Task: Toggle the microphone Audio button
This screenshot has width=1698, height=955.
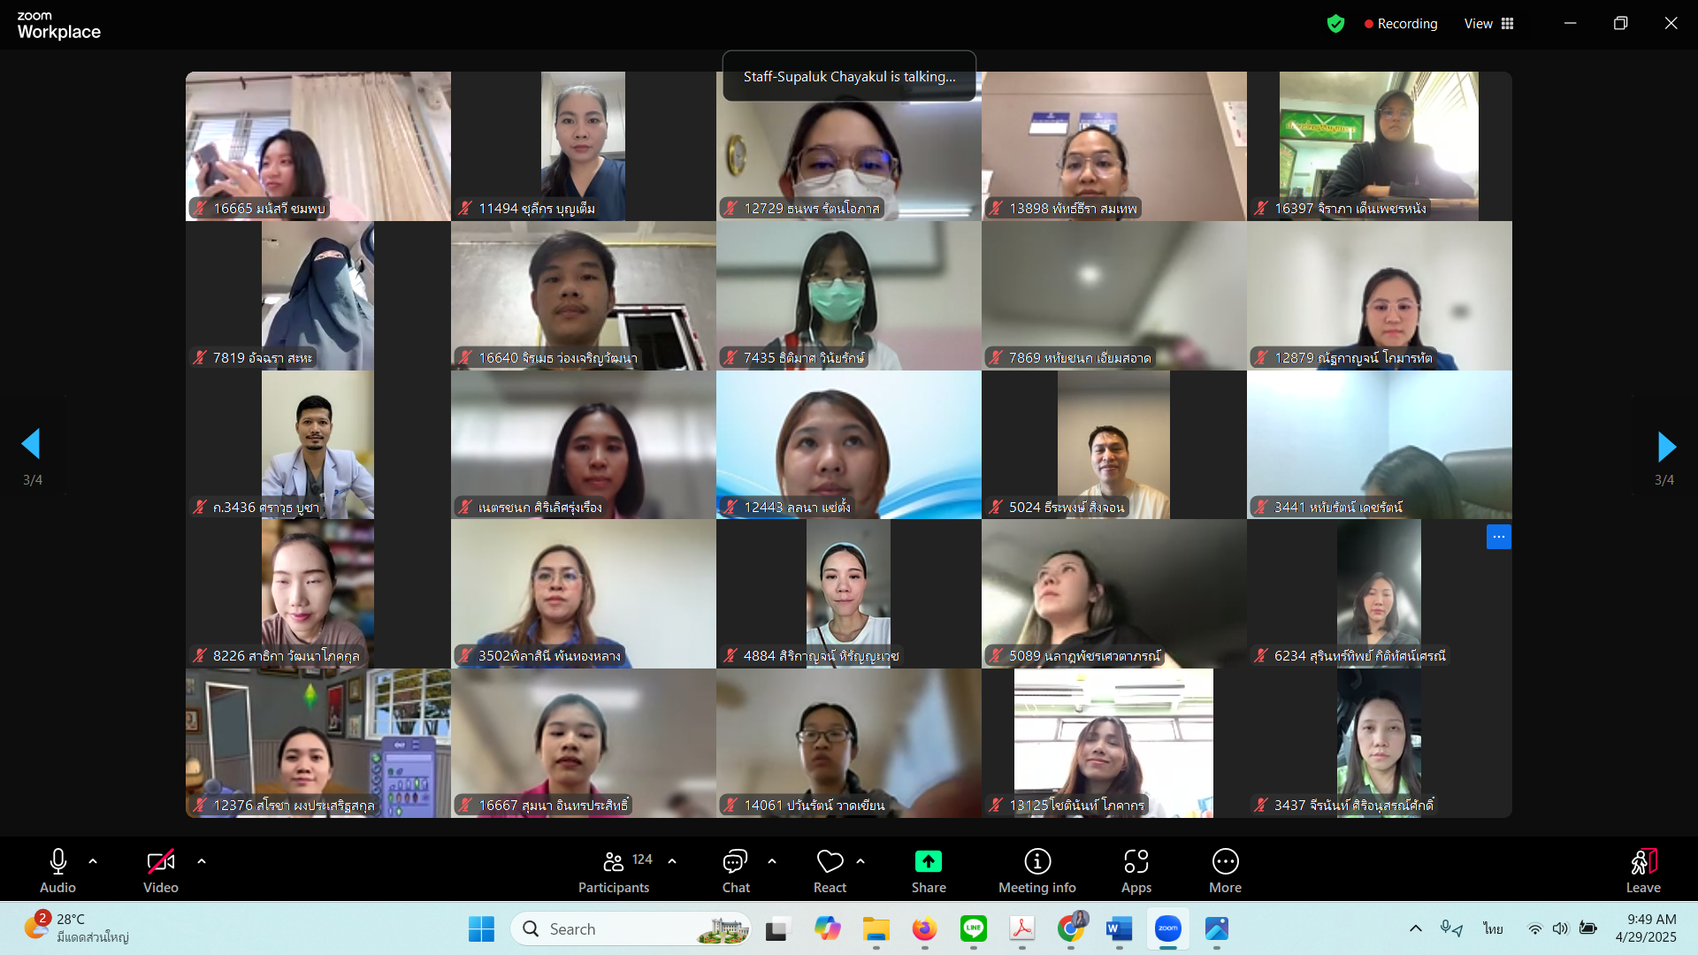Action: [57, 862]
